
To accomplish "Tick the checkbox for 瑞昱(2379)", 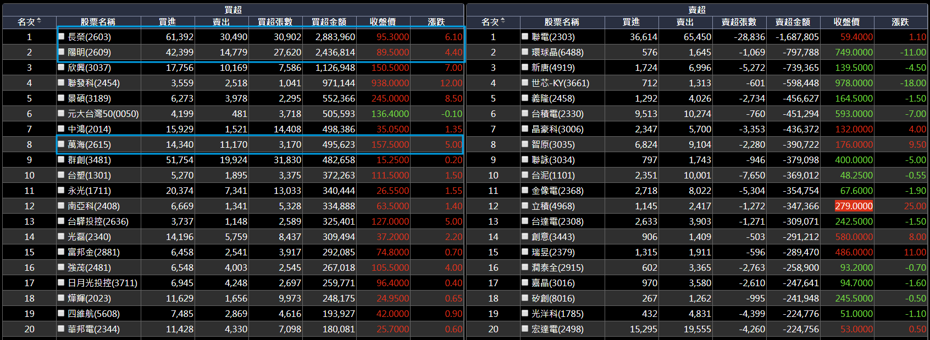I will pos(525,252).
